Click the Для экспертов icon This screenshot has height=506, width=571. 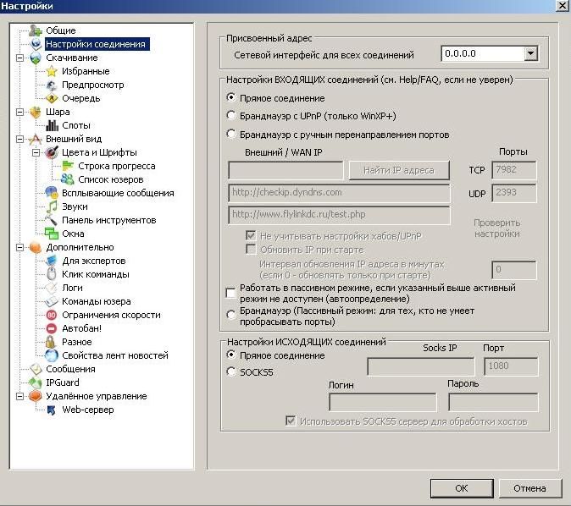pyautogui.click(x=52, y=261)
